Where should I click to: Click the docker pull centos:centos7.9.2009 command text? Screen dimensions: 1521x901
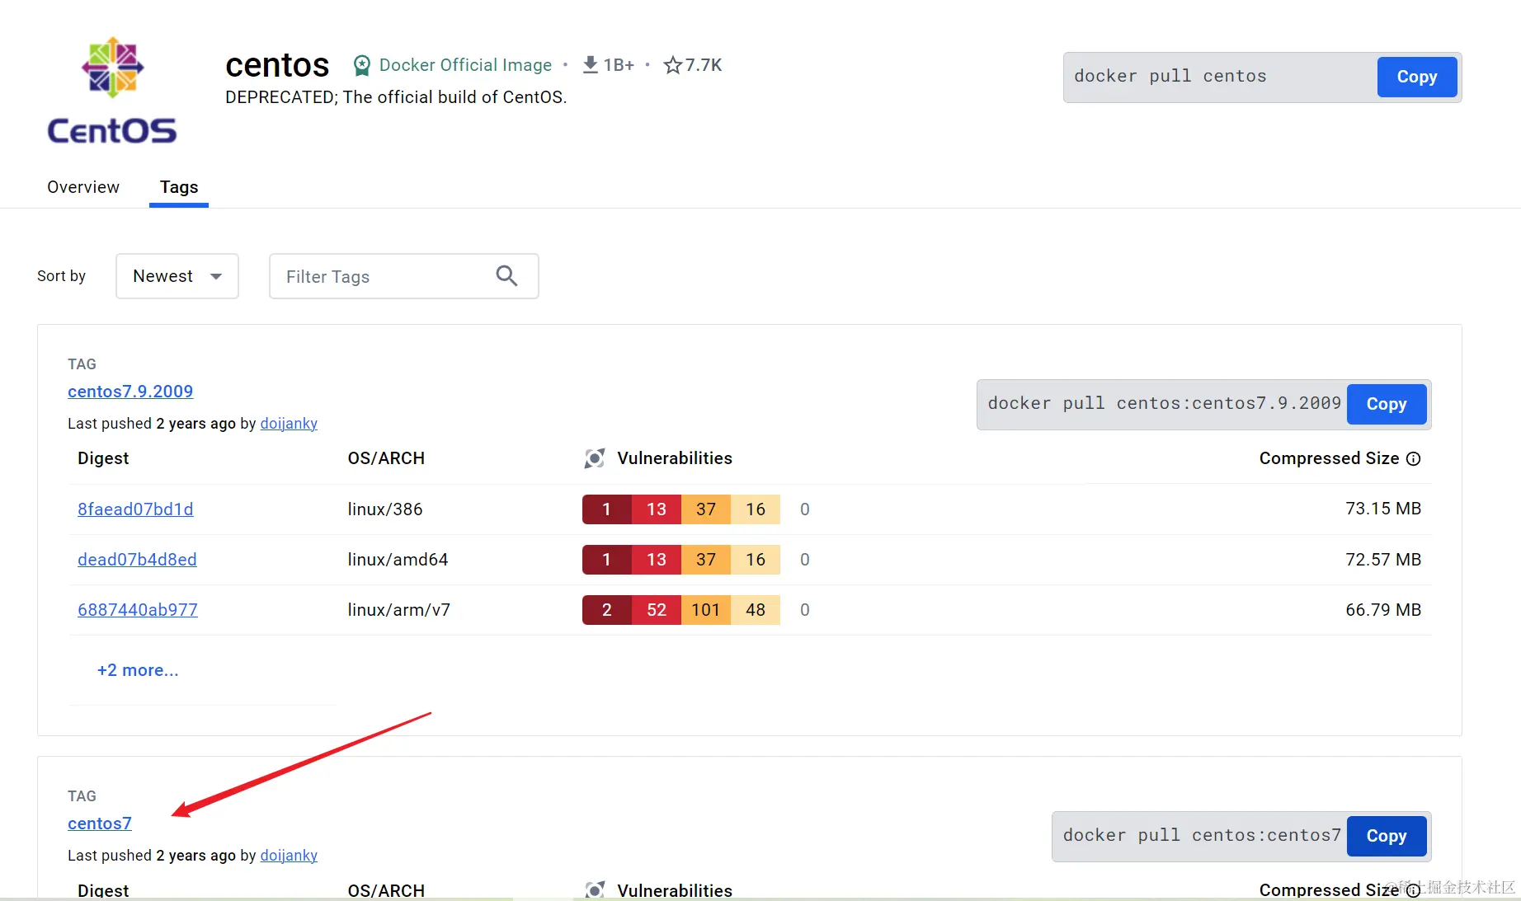(x=1165, y=404)
